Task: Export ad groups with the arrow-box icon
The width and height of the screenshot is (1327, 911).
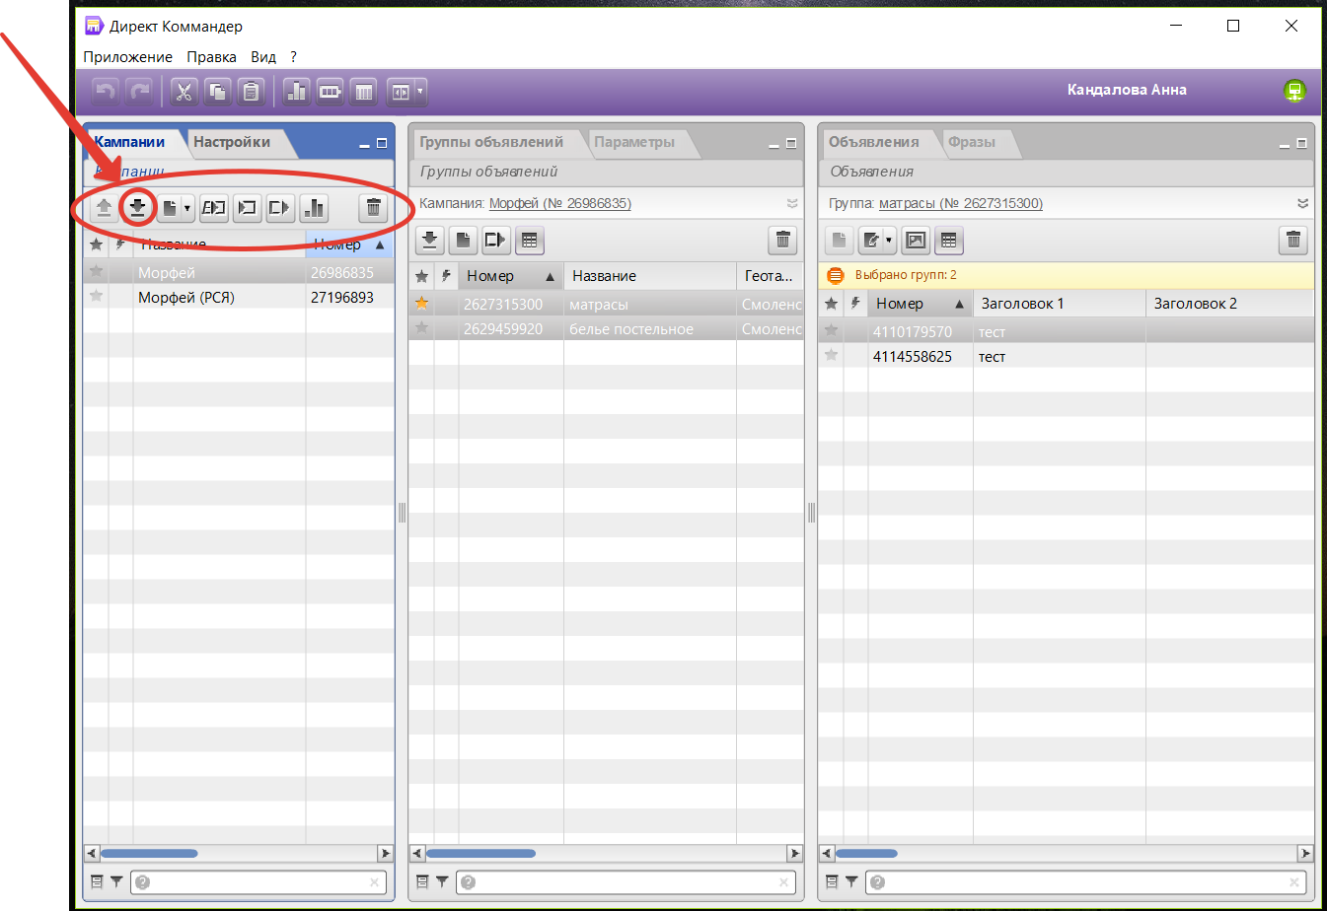Action: point(496,241)
